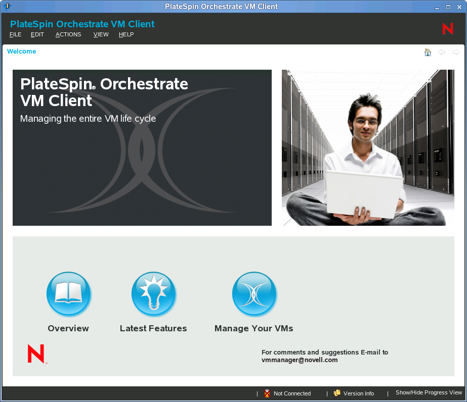Open the Latest Features text link
This screenshot has width=467, height=402.
[153, 328]
